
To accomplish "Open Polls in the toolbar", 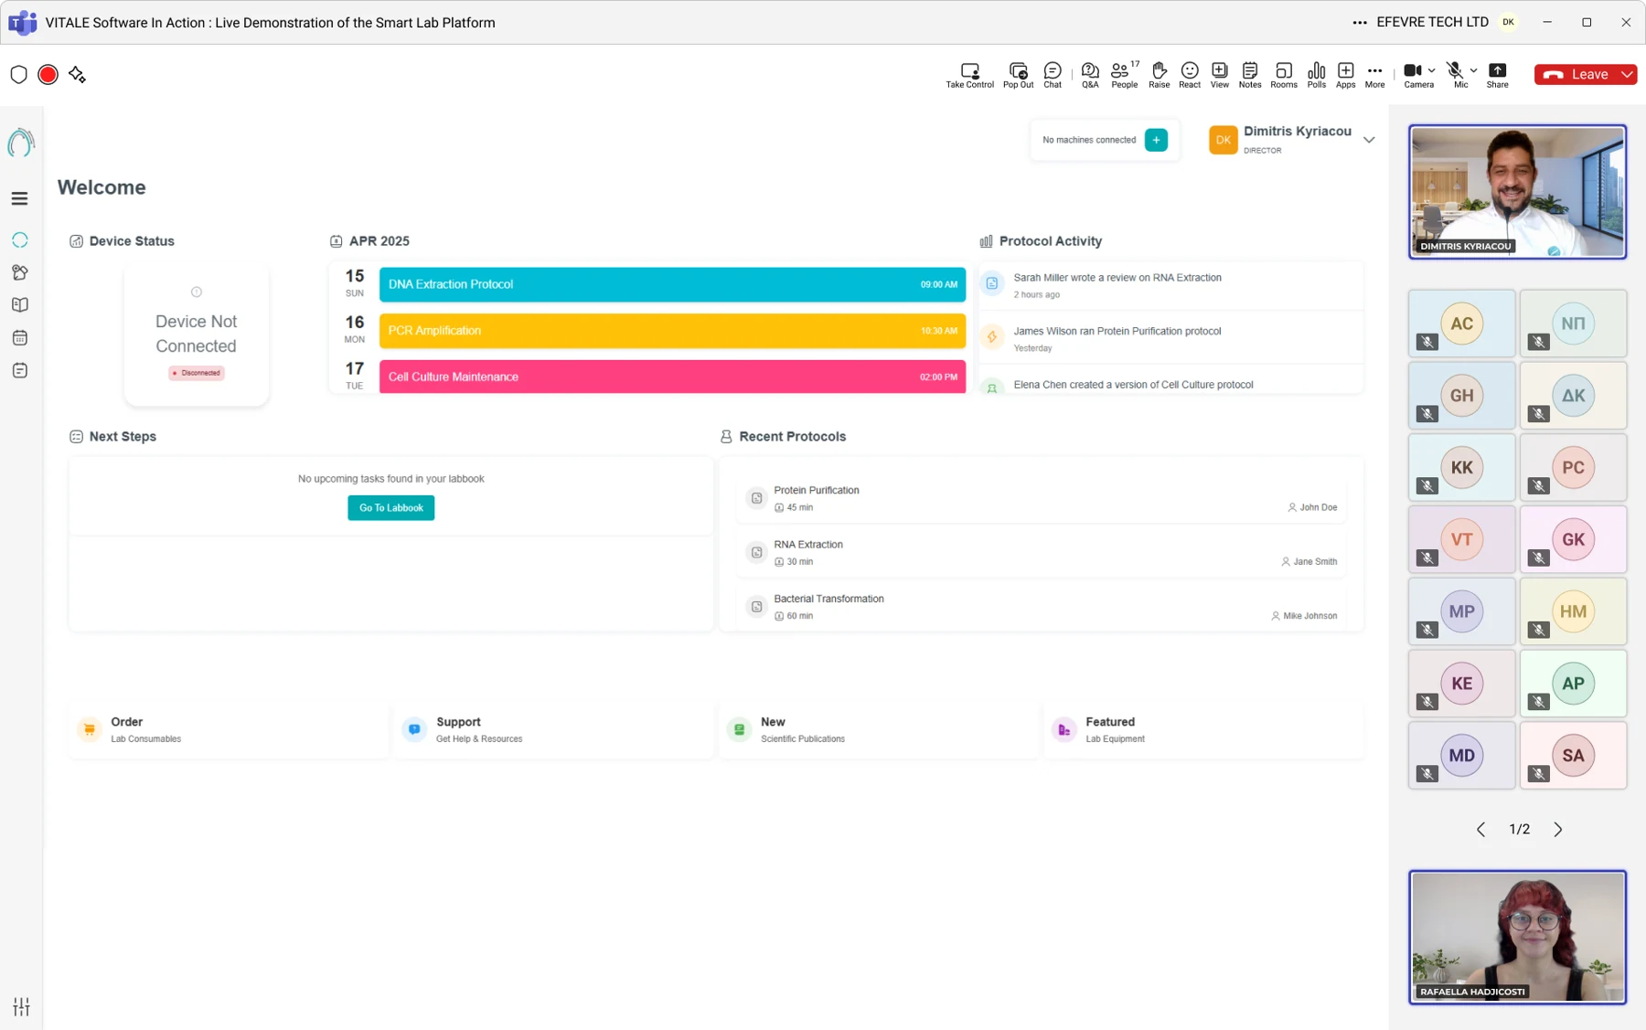I will (1317, 75).
